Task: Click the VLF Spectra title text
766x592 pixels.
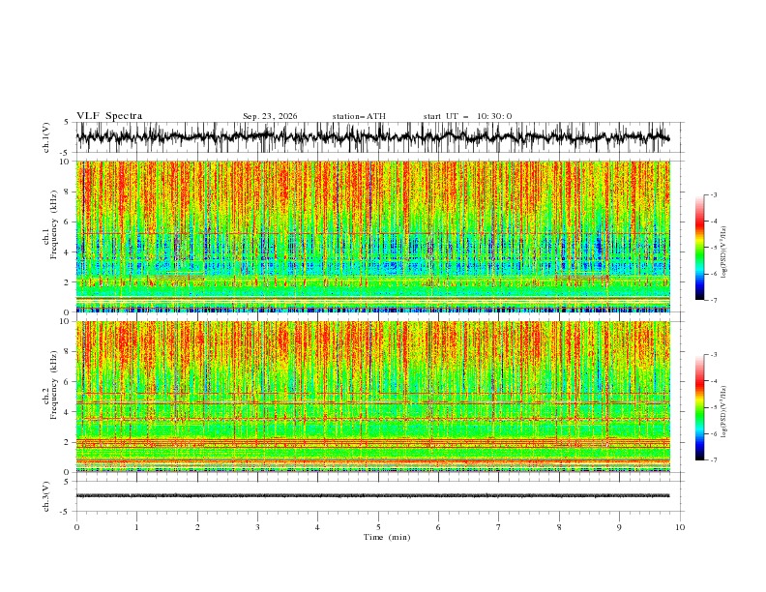Action: point(109,116)
